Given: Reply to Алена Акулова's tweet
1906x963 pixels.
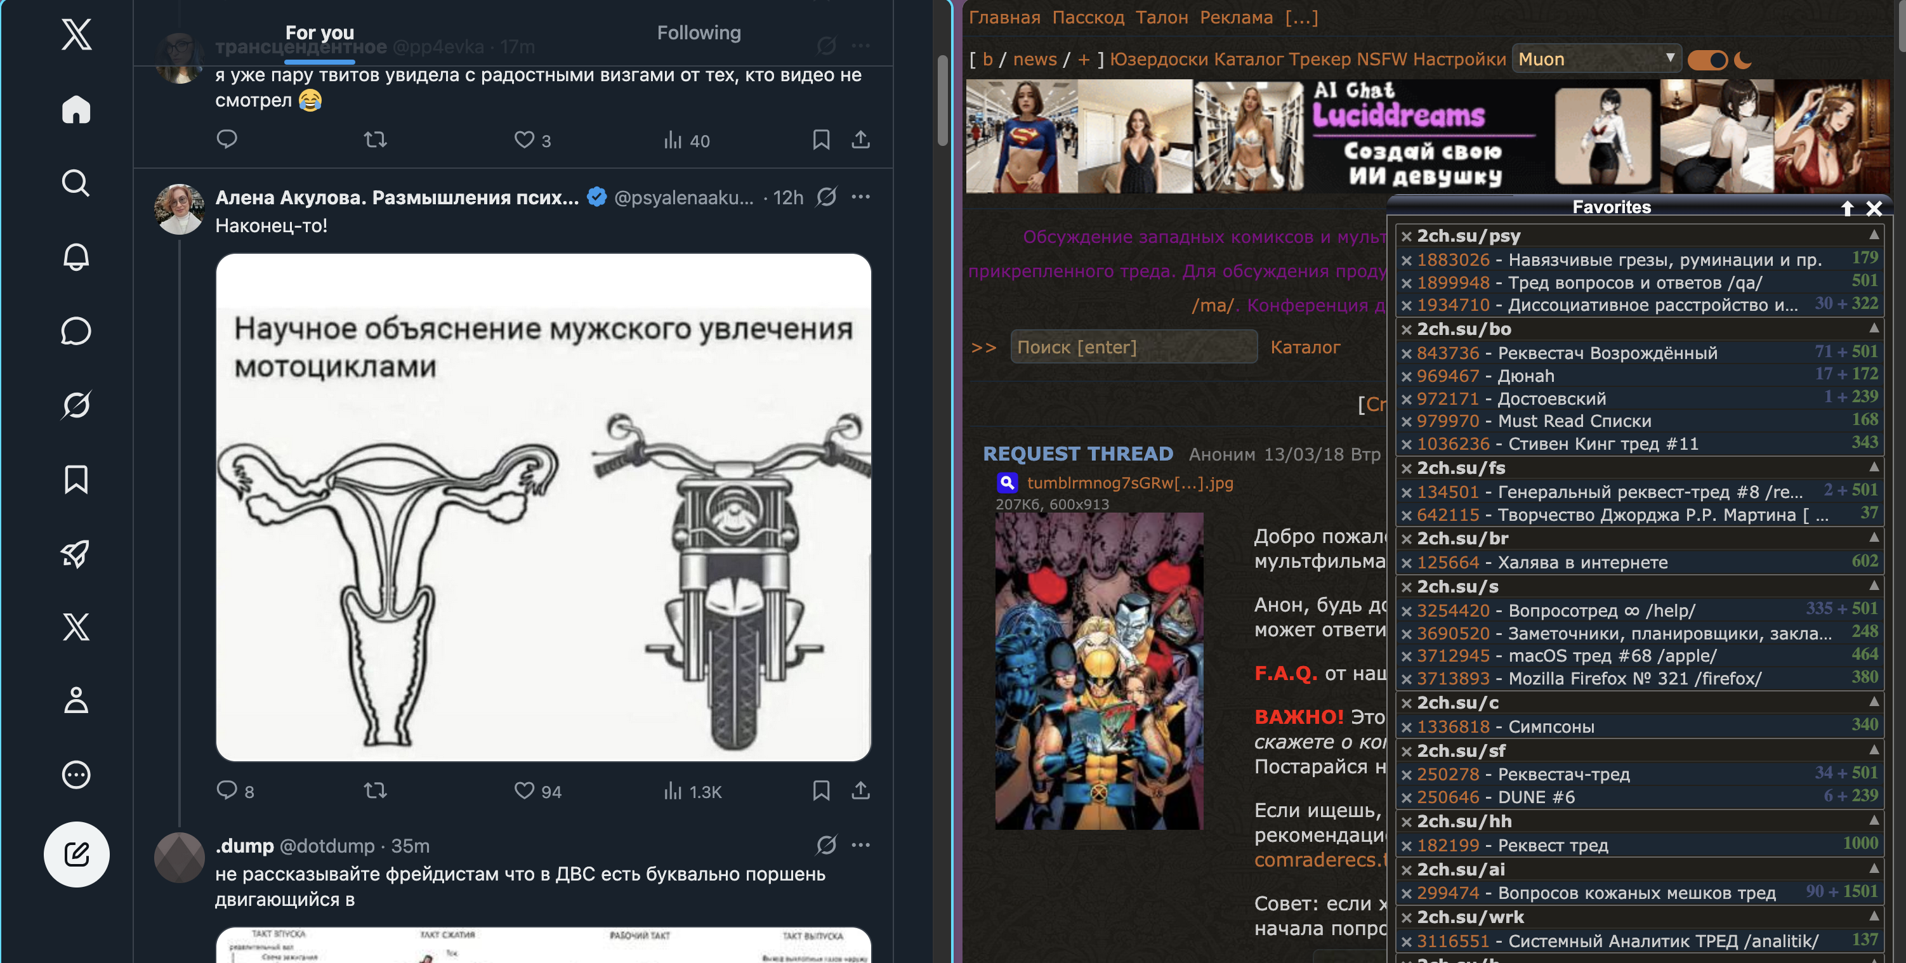Looking at the screenshot, I should click(227, 790).
